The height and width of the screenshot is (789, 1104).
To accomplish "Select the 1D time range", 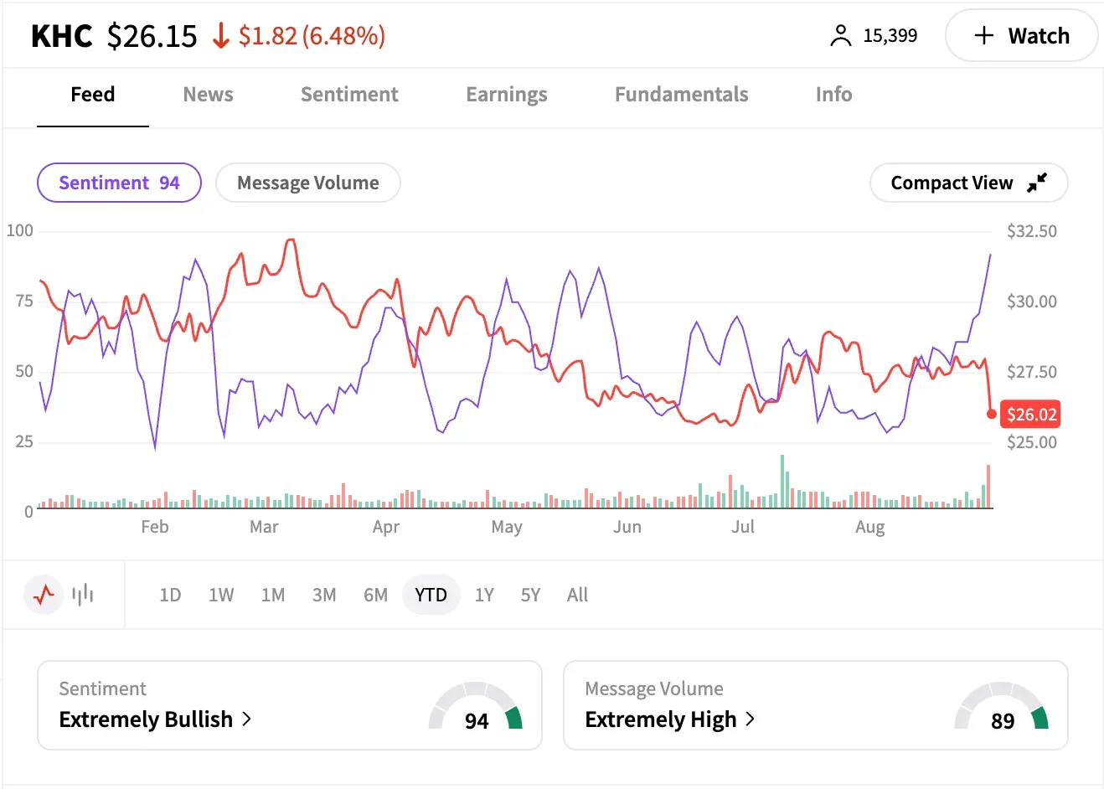I will click(x=170, y=595).
